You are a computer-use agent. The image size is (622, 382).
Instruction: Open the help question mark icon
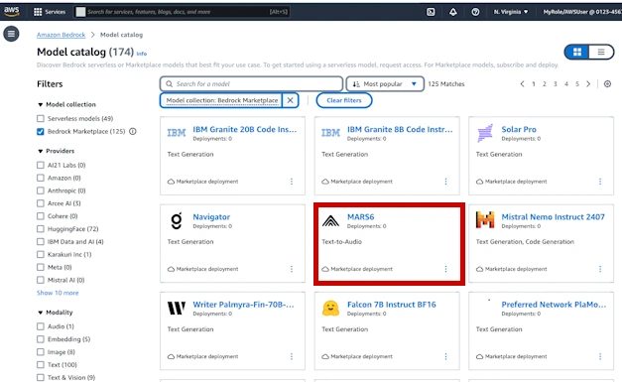tap(475, 12)
